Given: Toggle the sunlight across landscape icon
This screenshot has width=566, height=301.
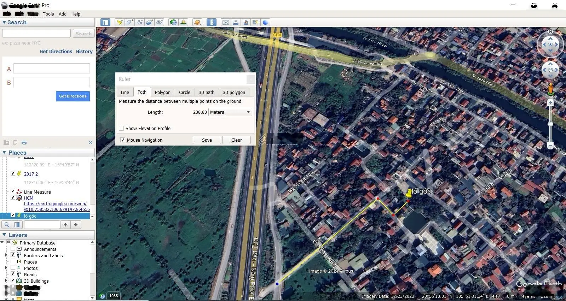Looking at the screenshot, I should coord(183,22).
